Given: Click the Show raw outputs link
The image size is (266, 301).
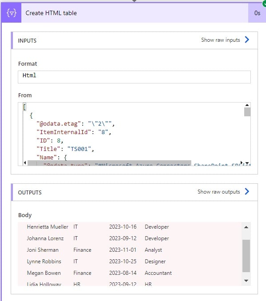Looking at the screenshot, I should coord(219,192).
